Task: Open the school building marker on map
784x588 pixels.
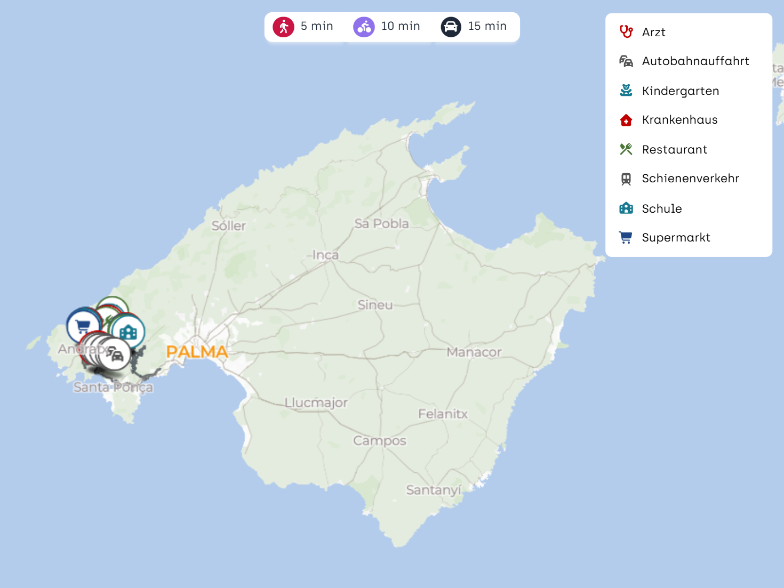Action: pos(129,332)
